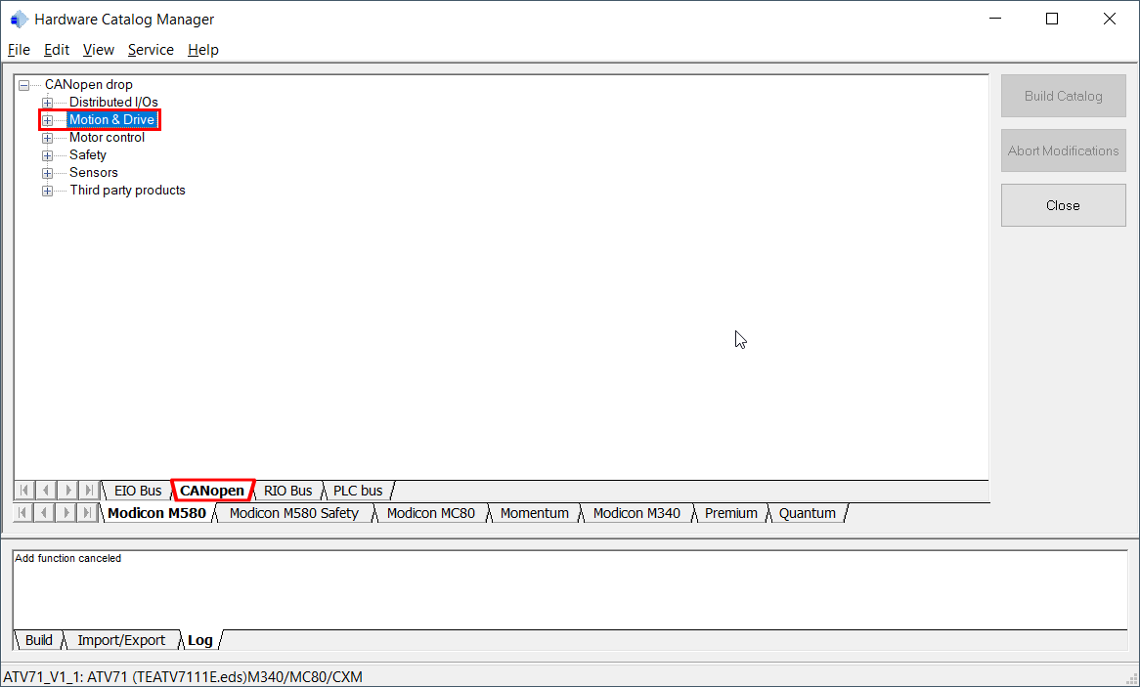Select the Modicon M340 tab
Image resolution: width=1140 pixels, height=687 pixels.
click(x=636, y=513)
